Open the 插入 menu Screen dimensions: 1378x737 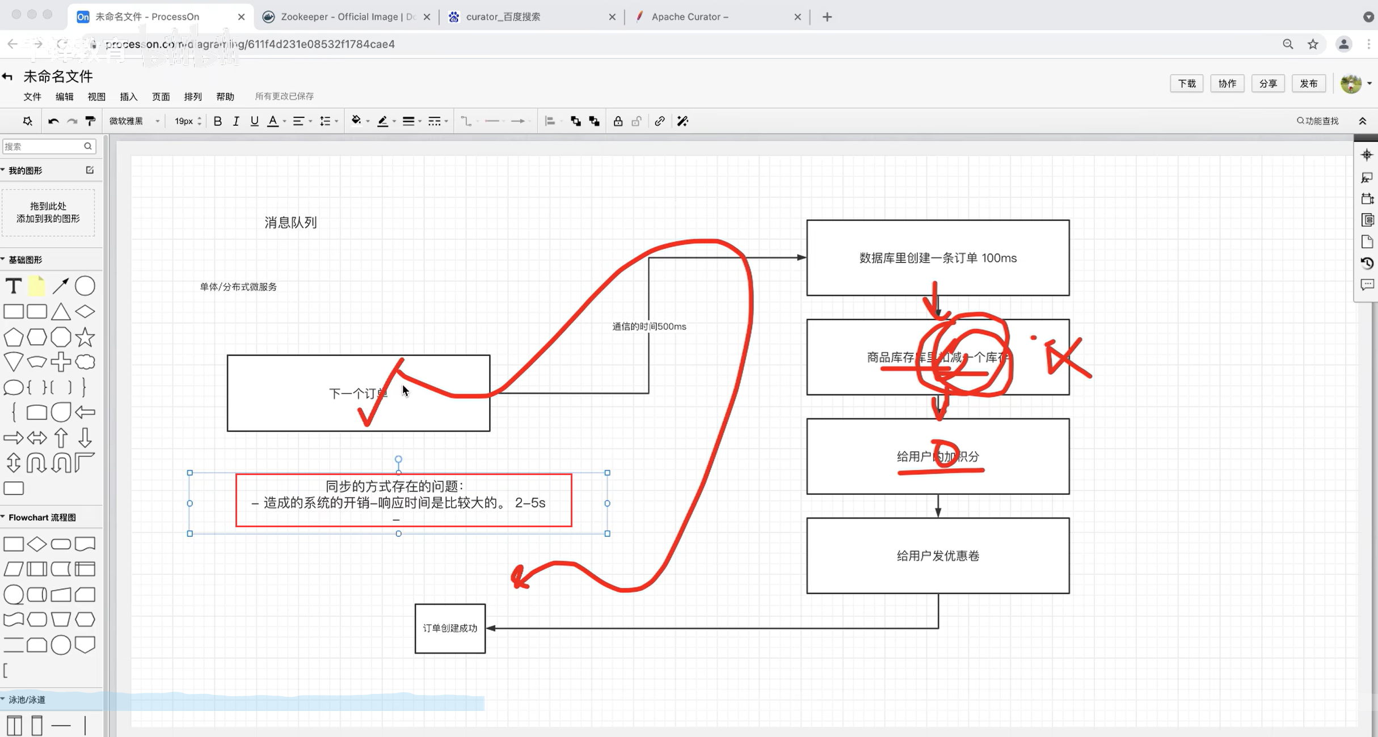[x=128, y=96]
